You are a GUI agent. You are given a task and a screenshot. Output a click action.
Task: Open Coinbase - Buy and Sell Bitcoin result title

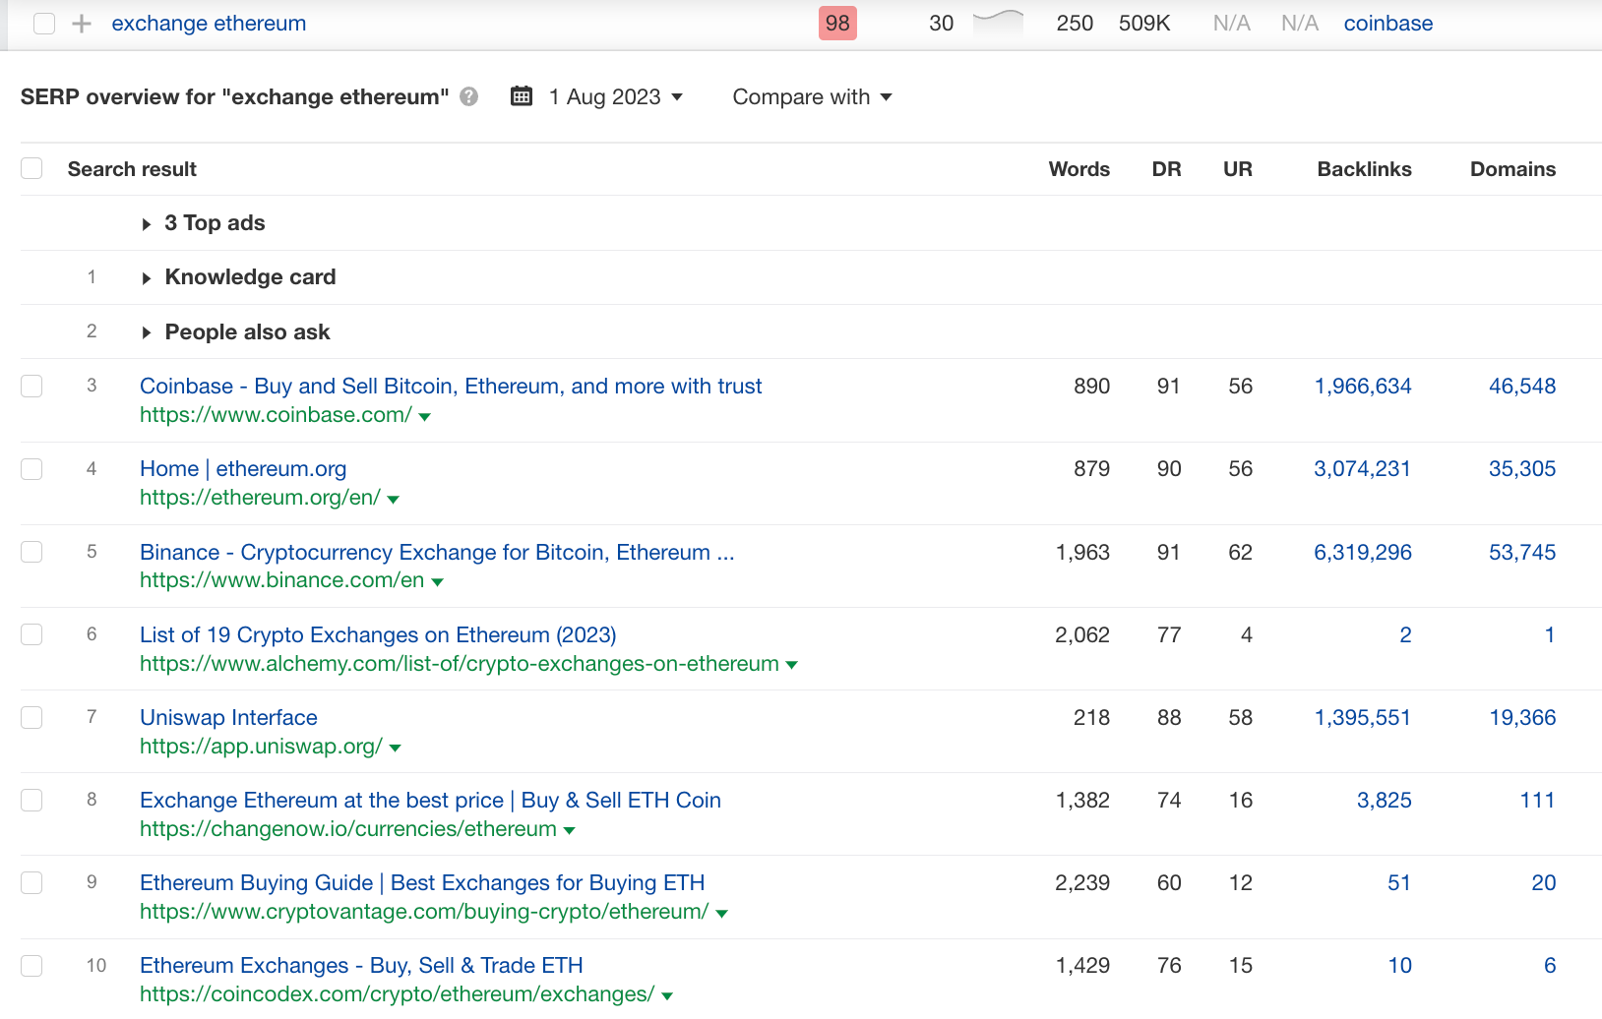click(451, 386)
